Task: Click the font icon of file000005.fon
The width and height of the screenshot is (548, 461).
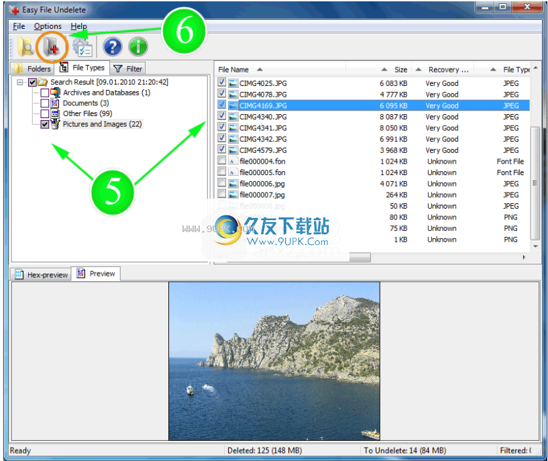Action: click(233, 172)
